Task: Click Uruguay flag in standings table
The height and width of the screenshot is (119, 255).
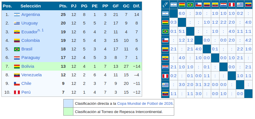Action: (x=17, y=23)
